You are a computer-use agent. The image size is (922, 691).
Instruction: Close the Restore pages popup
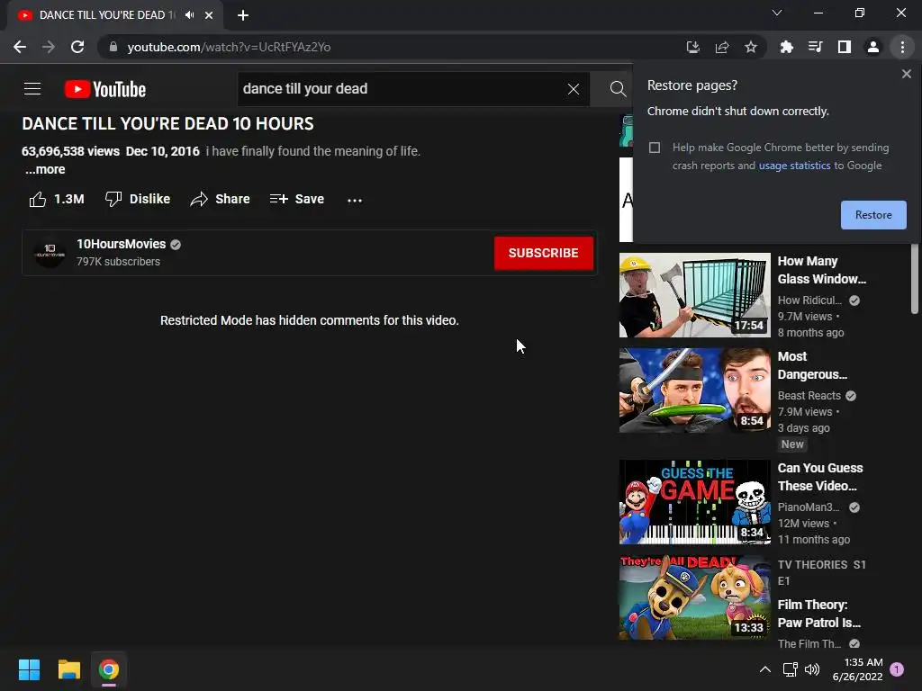click(906, 74)
